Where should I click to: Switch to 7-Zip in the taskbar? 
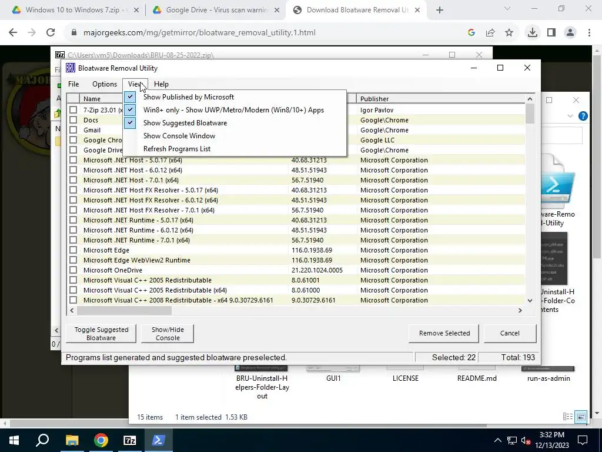pyautogui.click(x=130, y=440)
